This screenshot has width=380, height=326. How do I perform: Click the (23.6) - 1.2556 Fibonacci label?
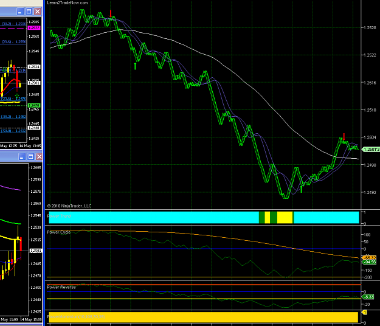pyautogui.click(x=14, y=42)
